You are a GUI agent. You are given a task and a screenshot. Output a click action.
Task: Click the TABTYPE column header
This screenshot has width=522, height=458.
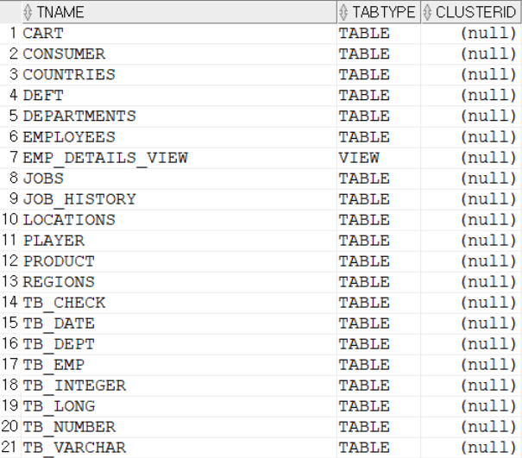click(x=379, y=12)
